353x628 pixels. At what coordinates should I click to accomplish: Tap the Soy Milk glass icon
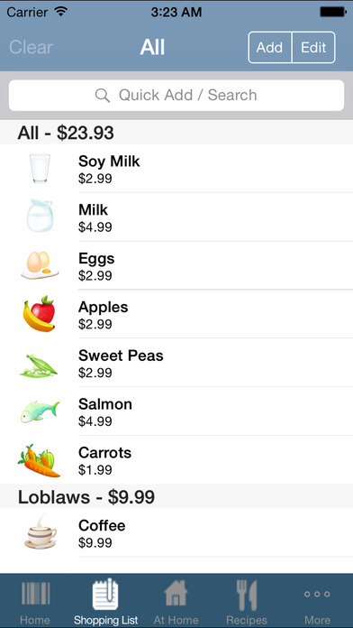(40, 169)
